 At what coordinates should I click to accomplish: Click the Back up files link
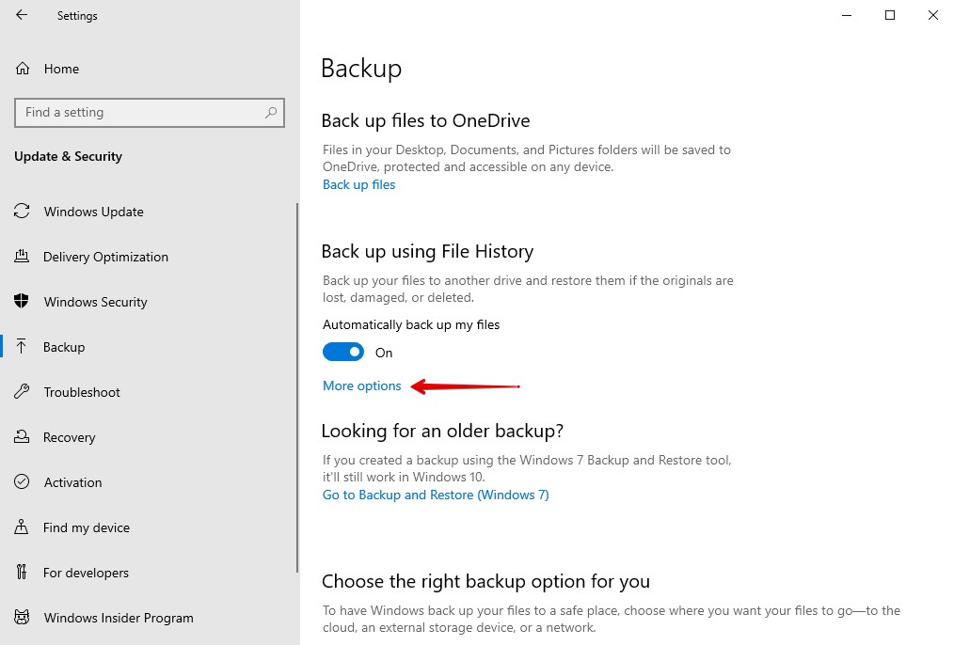click(358, 185)
